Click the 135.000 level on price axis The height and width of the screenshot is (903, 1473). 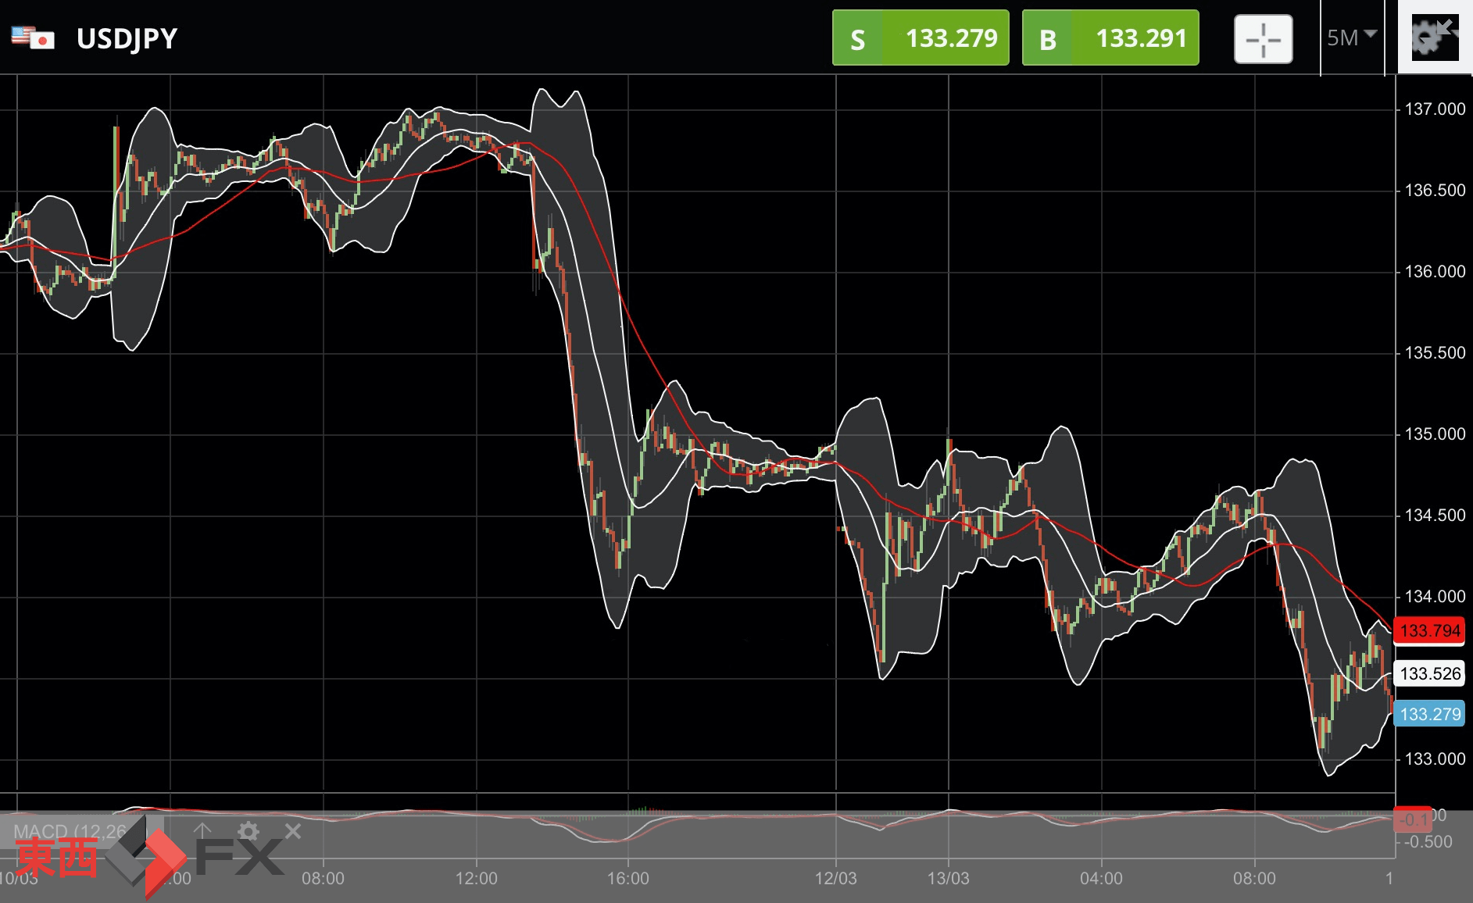[1435, 434]
